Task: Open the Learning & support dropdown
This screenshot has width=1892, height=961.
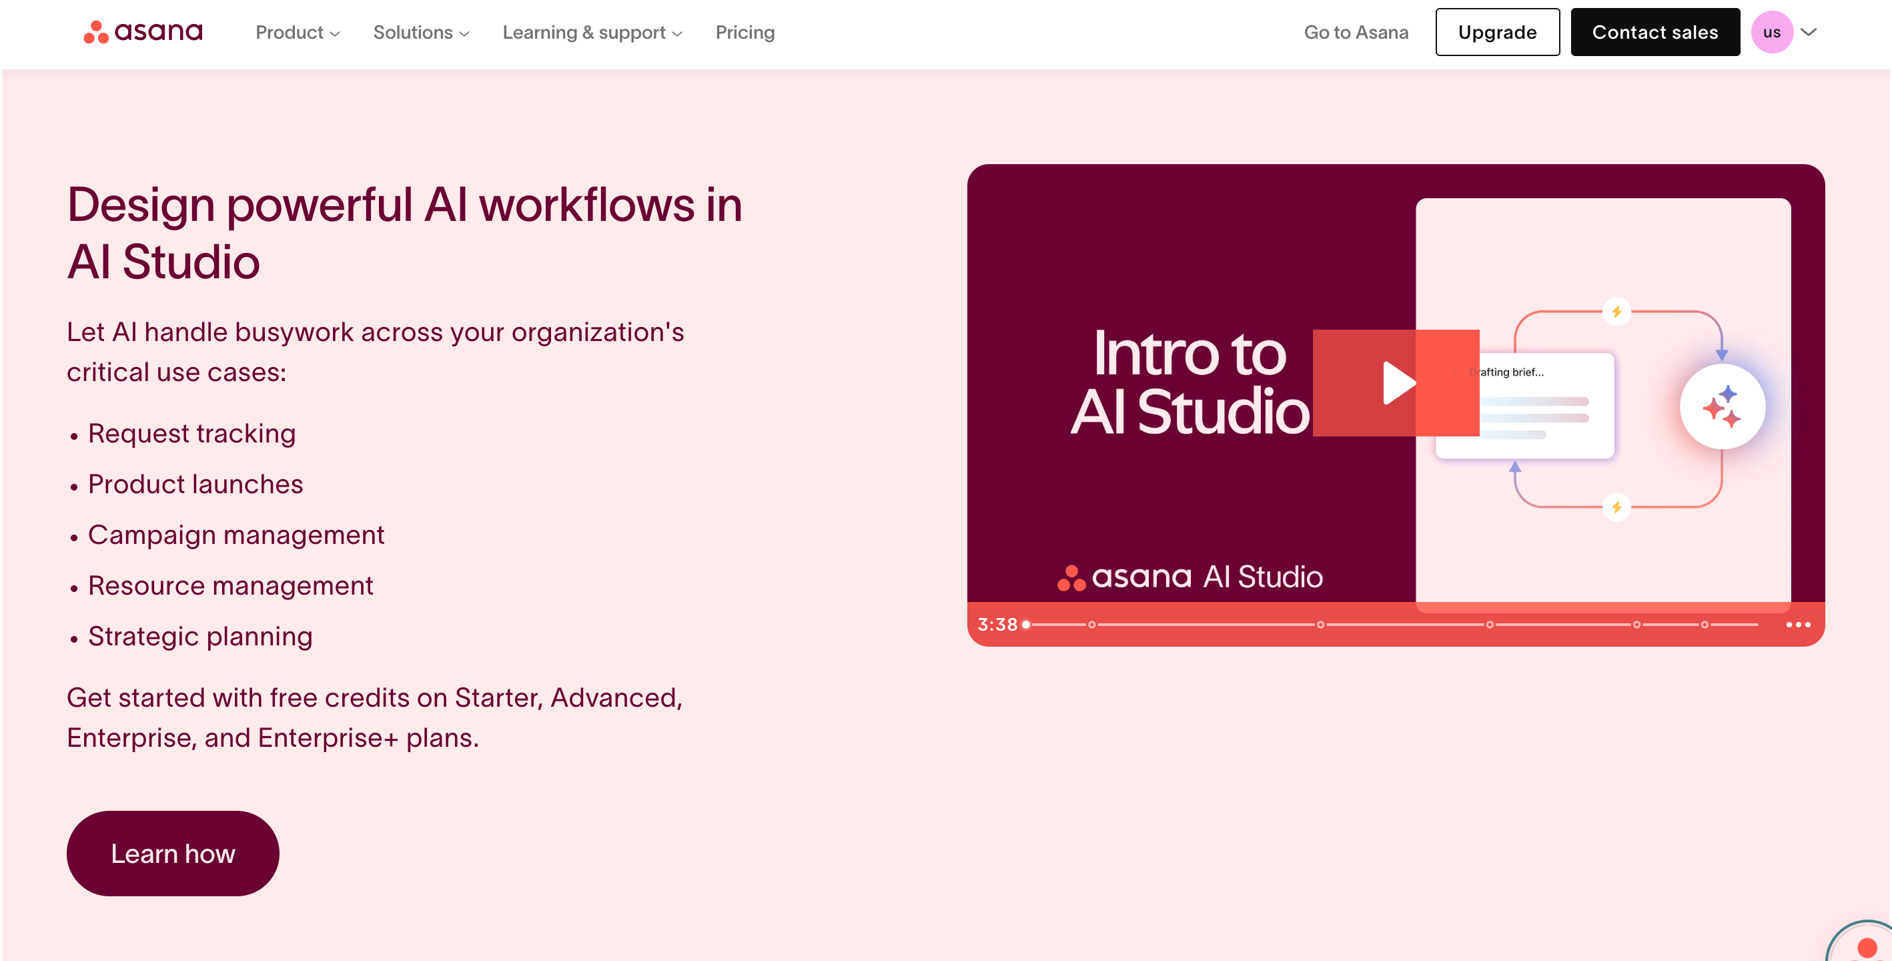Action: 592,32
